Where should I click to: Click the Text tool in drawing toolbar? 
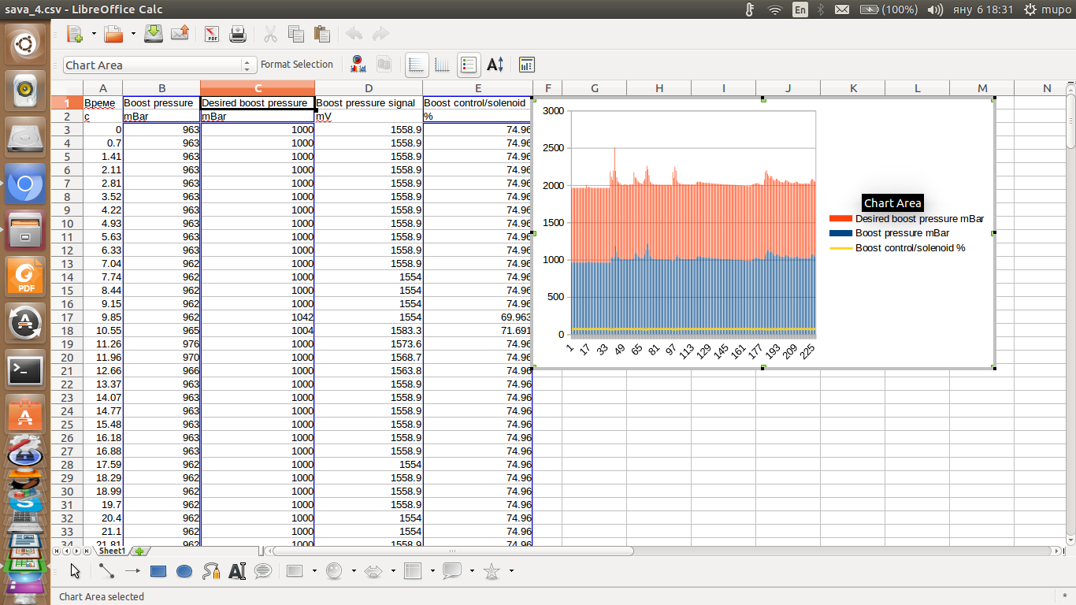[237, 571]
